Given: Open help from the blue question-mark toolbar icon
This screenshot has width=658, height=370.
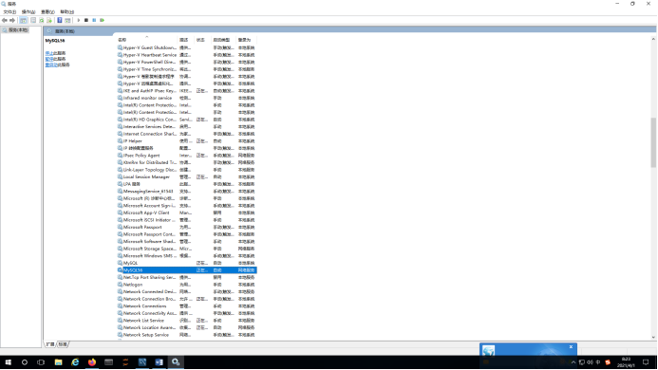Looking at the screenshot, I should (x=60, y=20).
